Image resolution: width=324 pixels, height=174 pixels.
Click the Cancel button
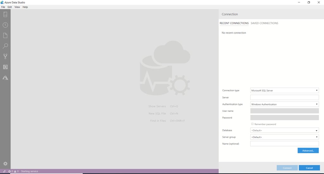[x=309, y=168]
